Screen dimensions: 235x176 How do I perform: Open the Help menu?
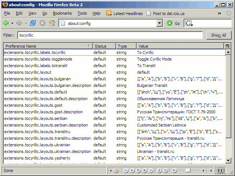tap(96, 13)
